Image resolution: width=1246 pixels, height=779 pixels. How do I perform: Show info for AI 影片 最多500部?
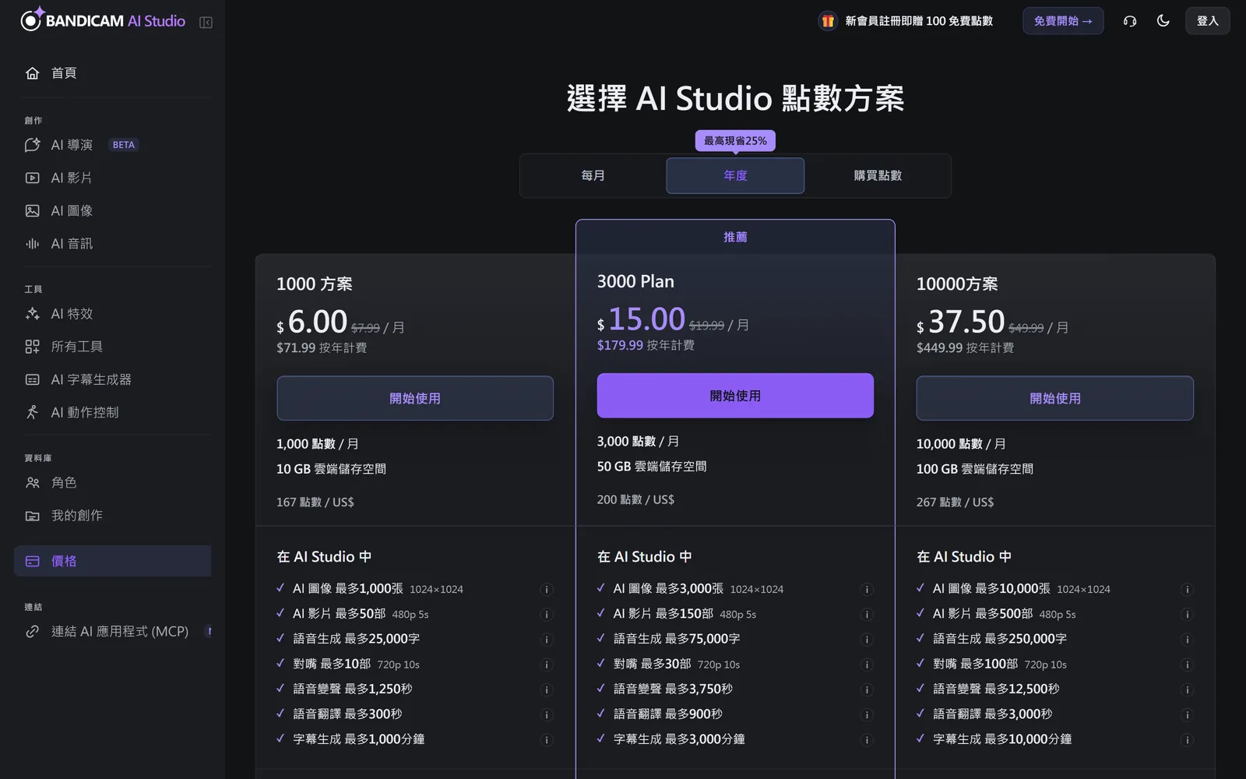pos(1188,615)
